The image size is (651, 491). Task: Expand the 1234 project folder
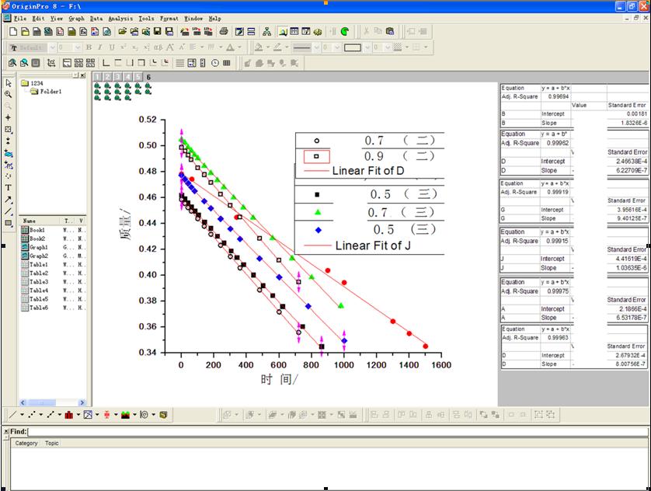(37, 83)
